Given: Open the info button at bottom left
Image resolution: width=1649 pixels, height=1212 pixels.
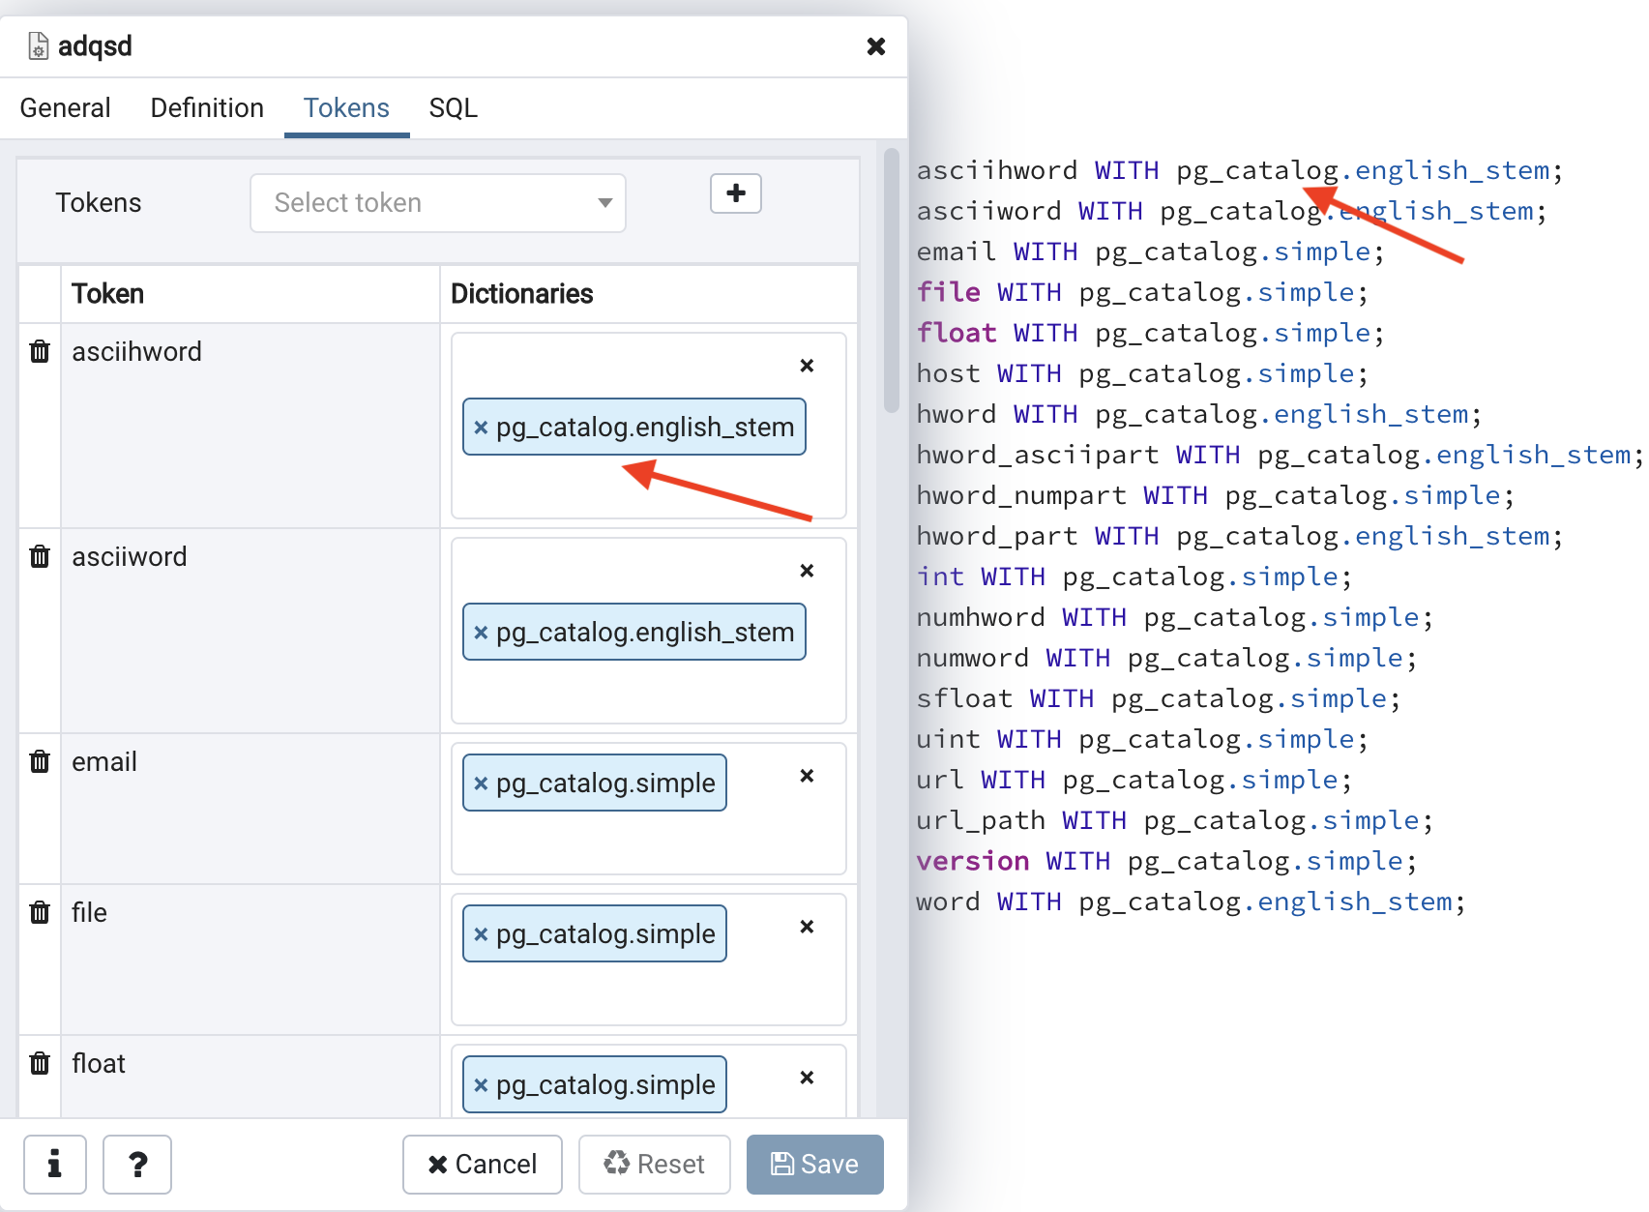Looking at the screenshot, I should 55,1164.
